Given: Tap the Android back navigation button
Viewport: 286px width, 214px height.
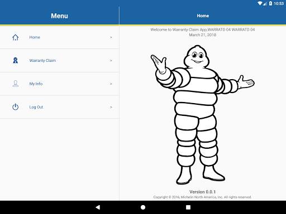Looking at the screenshot, I should pyautogui.click(x=98, y=207).
